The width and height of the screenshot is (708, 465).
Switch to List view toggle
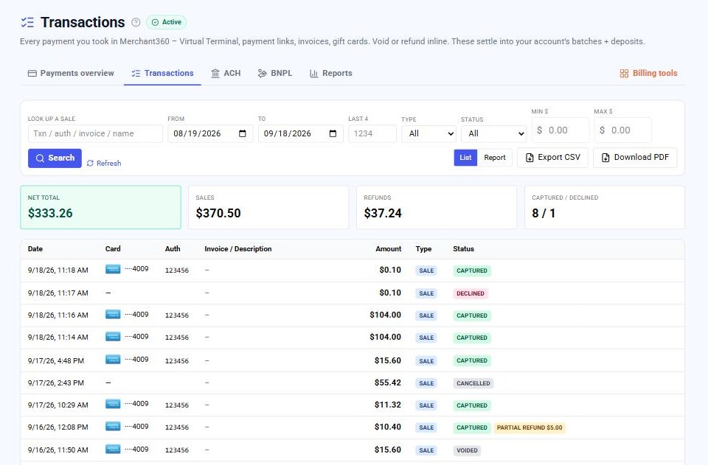point(465,158)
